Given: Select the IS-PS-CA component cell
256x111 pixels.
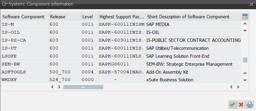Looking at the screenshot, I should [x=25, y=40].
